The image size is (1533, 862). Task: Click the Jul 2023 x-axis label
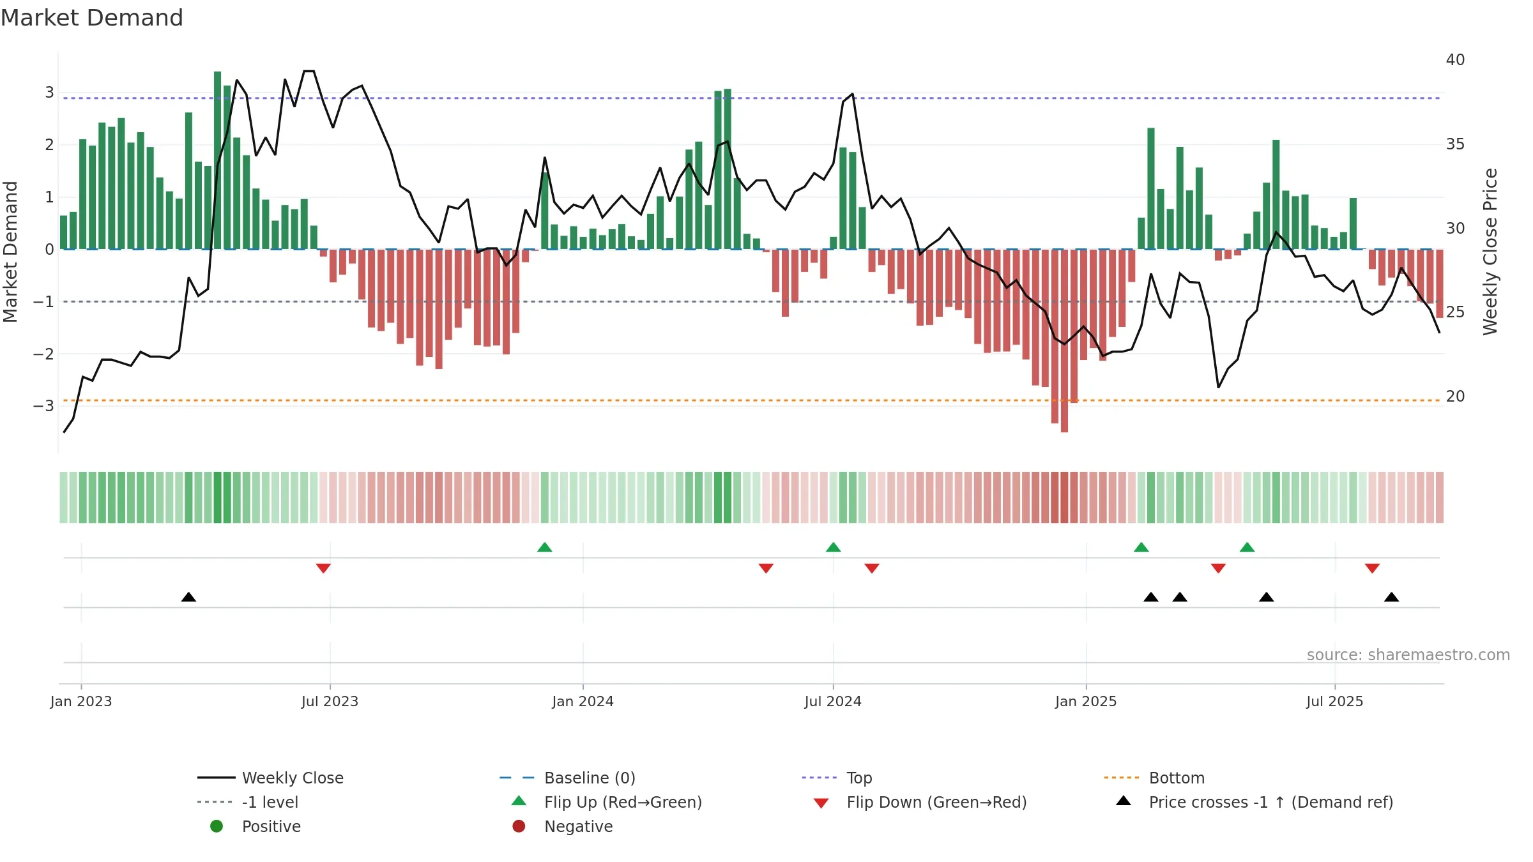330,702
